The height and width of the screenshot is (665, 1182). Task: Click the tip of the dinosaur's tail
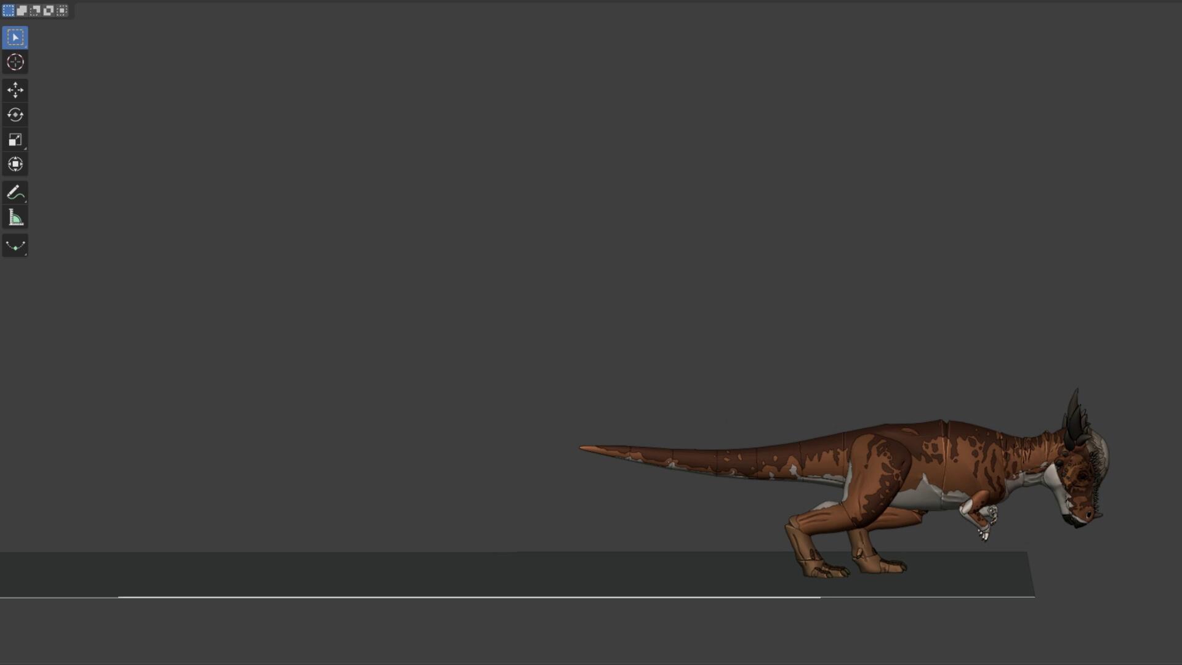585,448
